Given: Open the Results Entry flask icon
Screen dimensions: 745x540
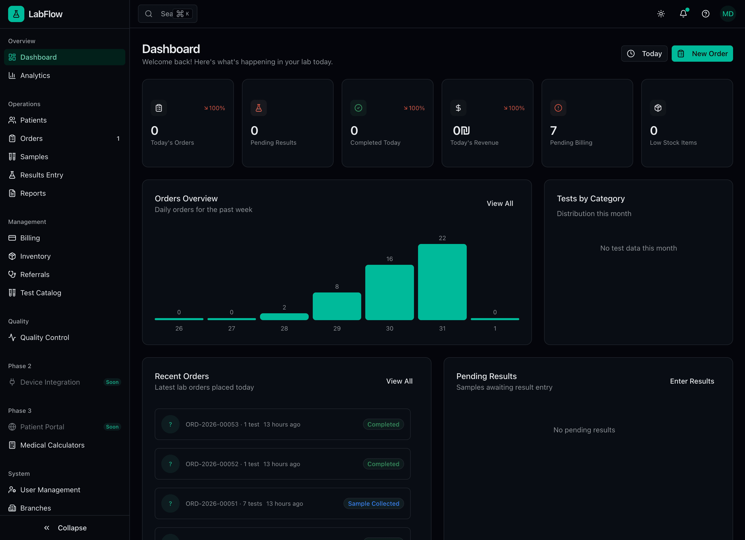Looking at the screenshot, I should [x=12, y=175].
